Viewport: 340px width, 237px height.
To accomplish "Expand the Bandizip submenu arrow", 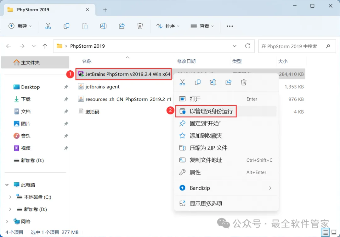I will 270,188.
